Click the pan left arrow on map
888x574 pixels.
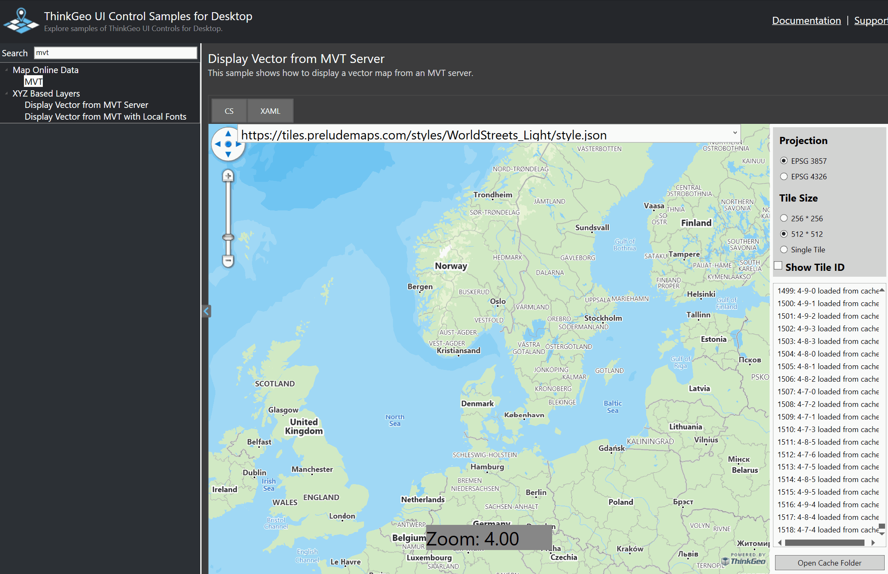[x=217, y=144]
